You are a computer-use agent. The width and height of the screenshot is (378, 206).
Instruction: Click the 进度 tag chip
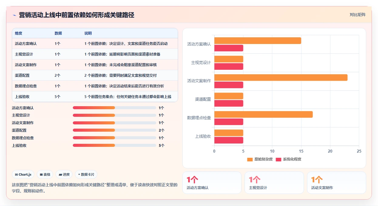(x=64, y=174)
